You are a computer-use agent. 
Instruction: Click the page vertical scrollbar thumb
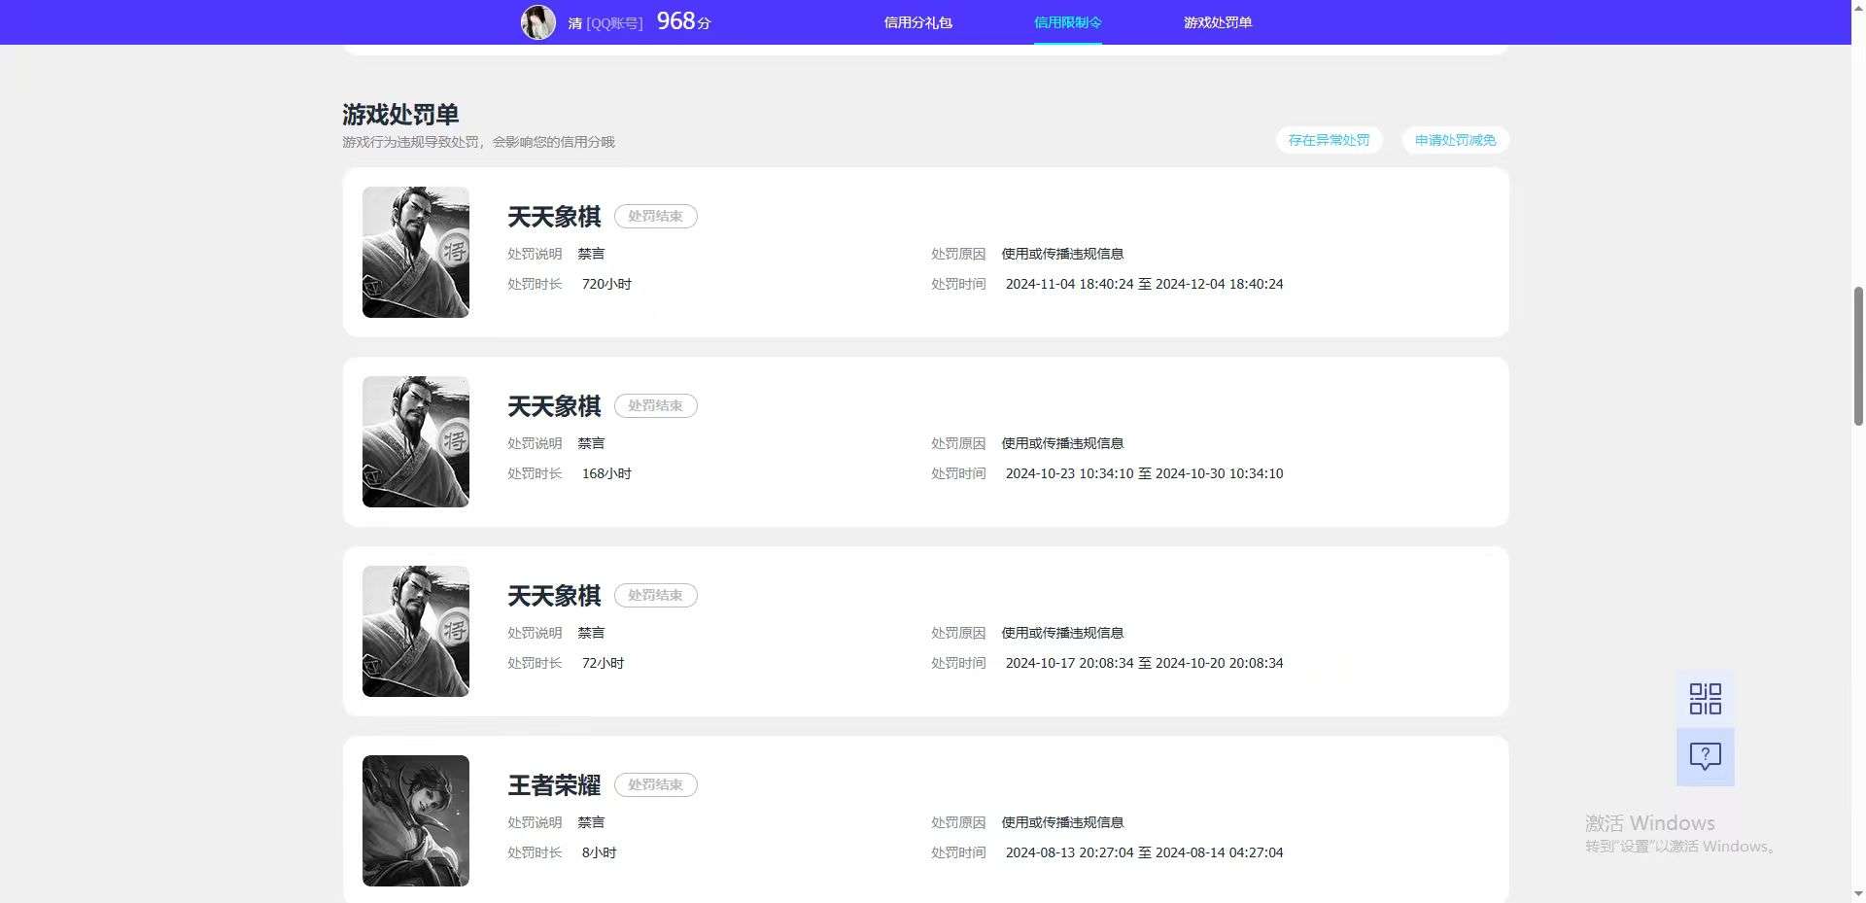click(x=1858, y=356)
